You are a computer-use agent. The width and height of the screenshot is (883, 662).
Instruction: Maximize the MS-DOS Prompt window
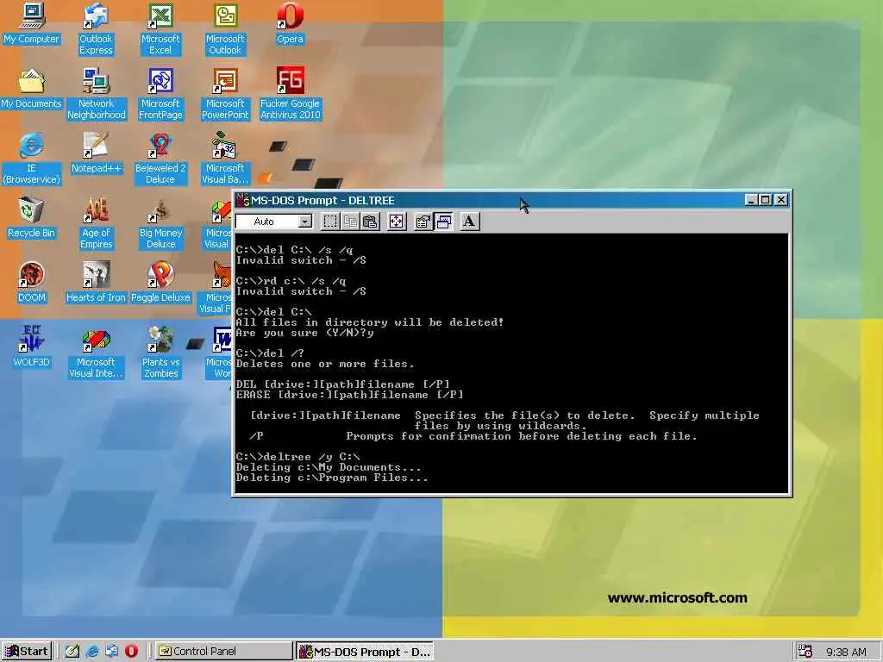click(765, 200)
